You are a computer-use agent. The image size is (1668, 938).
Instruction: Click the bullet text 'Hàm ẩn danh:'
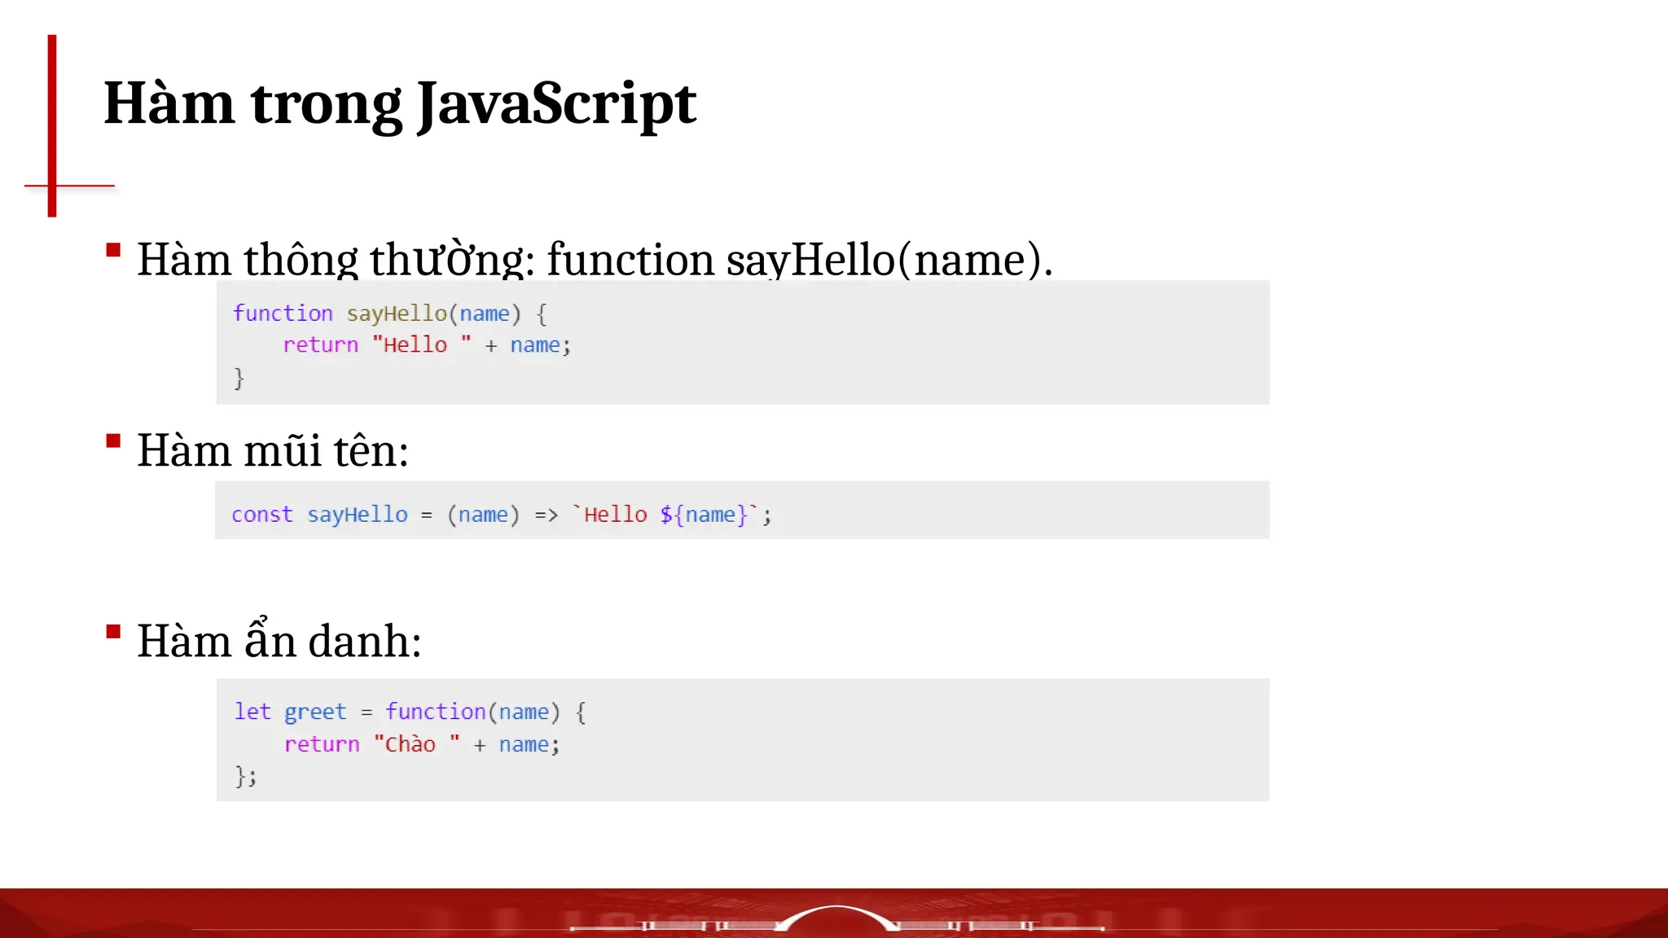click(x=279, y=638)
